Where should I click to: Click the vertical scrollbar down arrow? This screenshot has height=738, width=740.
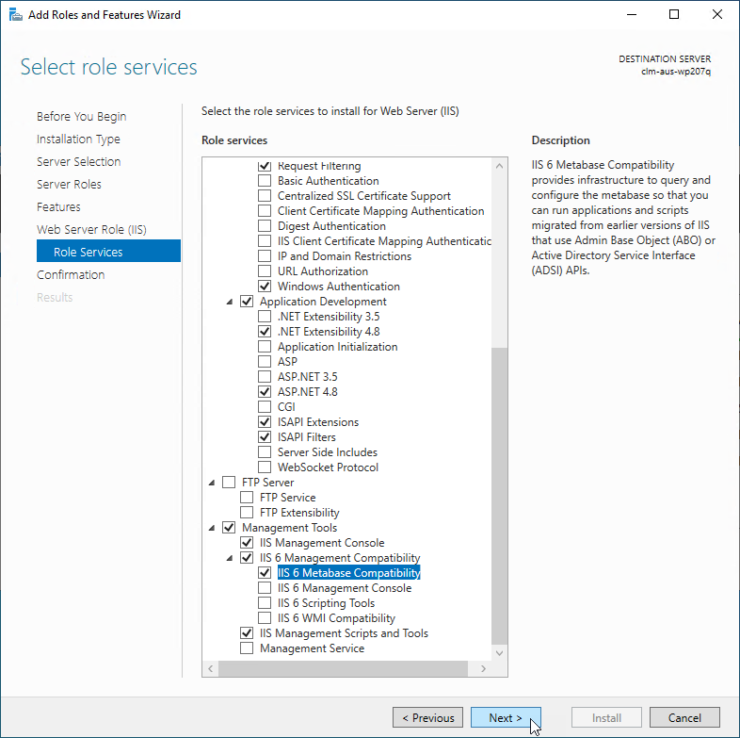[499, 653]
